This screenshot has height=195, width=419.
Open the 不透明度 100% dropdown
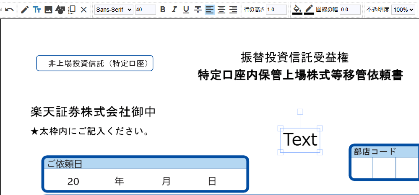[403, 10]
